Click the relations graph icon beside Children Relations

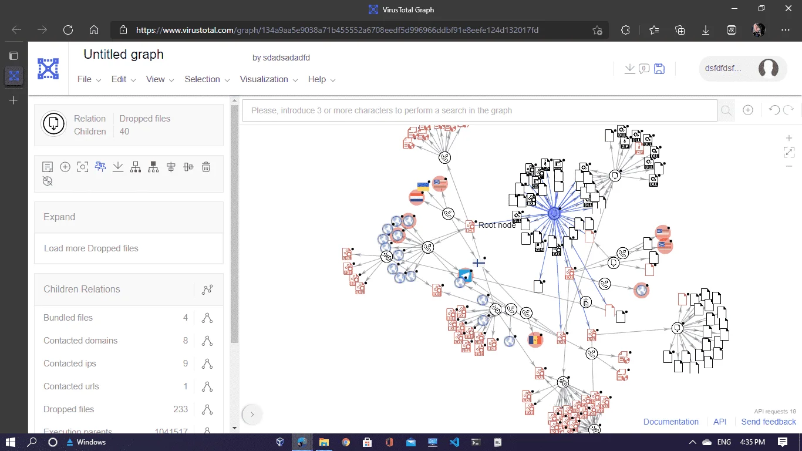tap(207, 290)
